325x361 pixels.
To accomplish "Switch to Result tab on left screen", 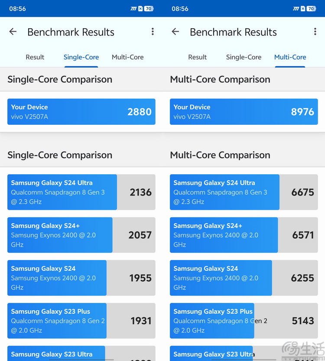I will [35, 57].
